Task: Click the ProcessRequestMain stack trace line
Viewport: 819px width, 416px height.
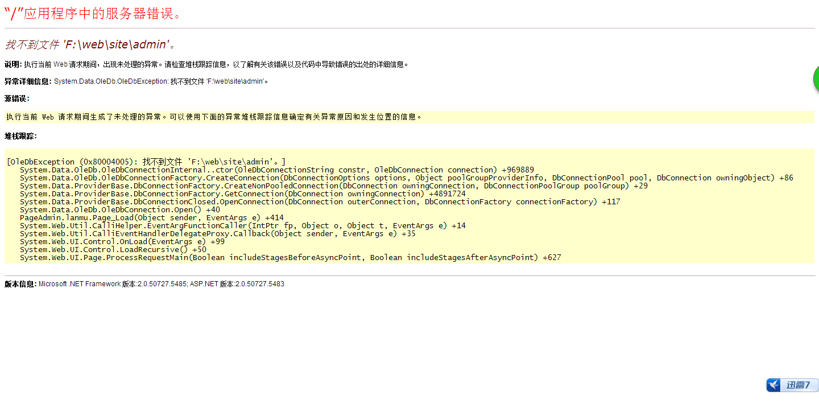Action: pyautogui.click(x=290, y=258)
